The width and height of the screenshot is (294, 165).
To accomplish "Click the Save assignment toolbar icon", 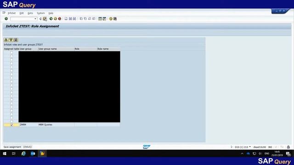I will 45,19.
